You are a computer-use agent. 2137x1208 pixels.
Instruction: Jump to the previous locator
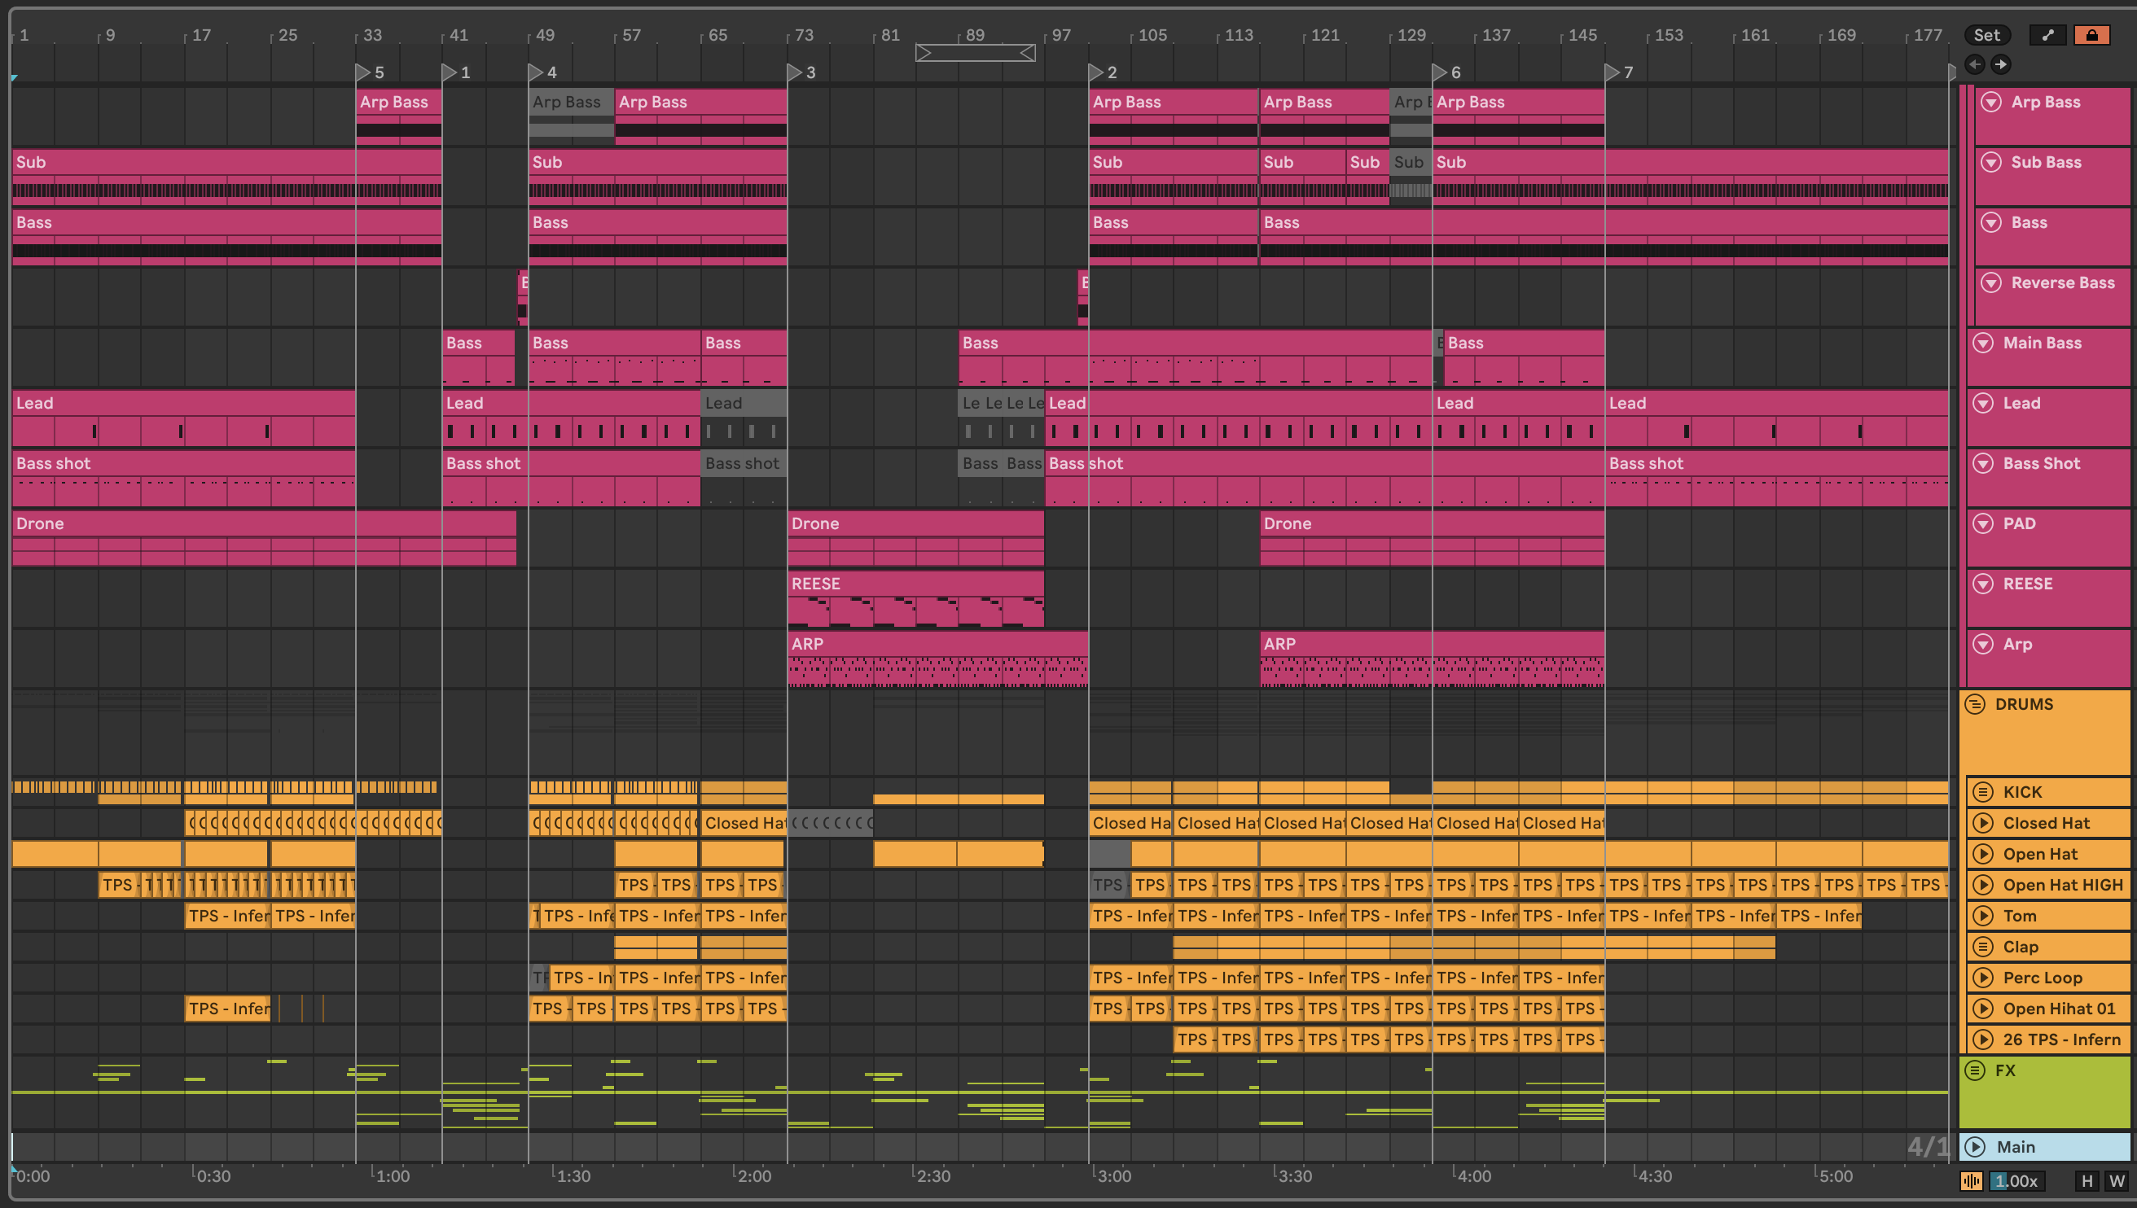pos(1974,63)
